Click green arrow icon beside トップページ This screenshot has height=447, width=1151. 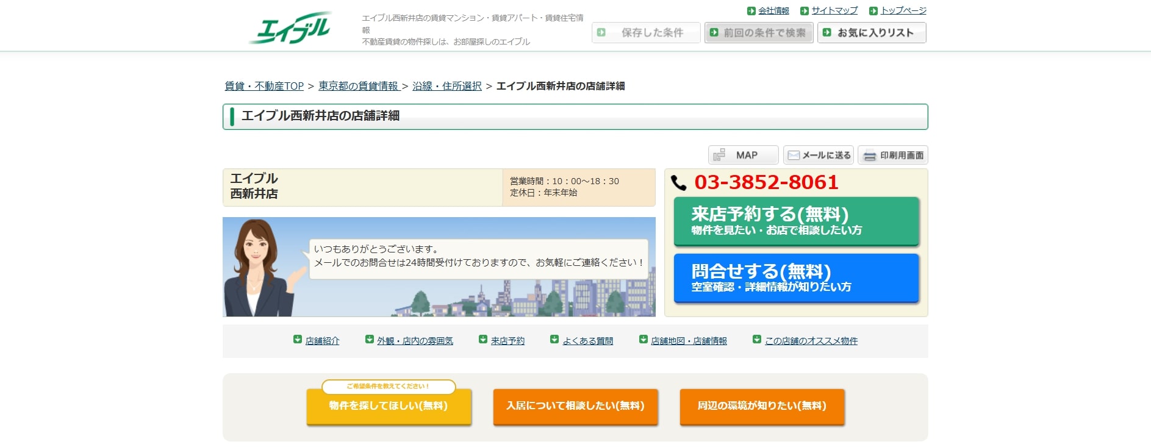[x=873, y=11]
